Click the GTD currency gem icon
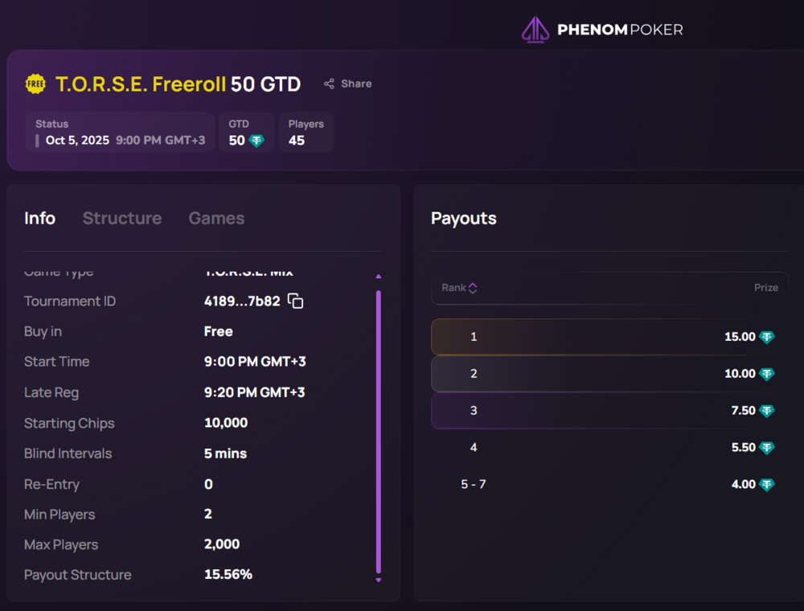Viewport: 804px width, 611px height. (x=256, y=141)
